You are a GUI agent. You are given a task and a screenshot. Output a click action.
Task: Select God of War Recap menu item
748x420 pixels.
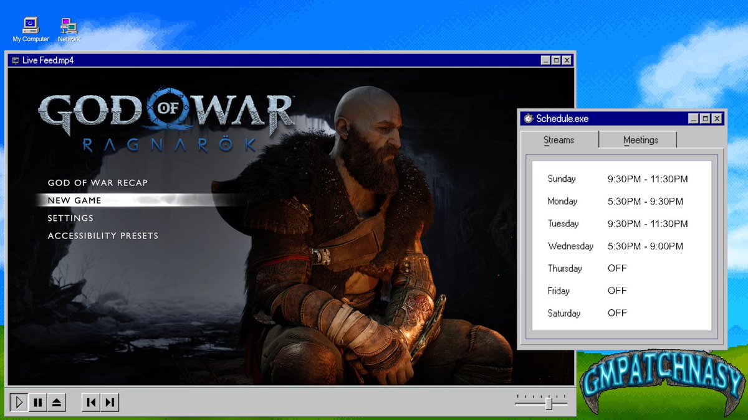pyautogui.click(x=98, y=183)
